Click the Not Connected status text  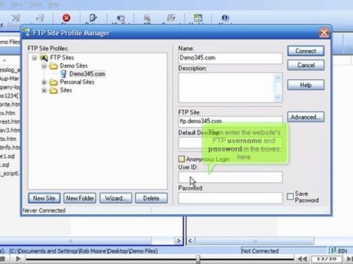coord(260,251)
